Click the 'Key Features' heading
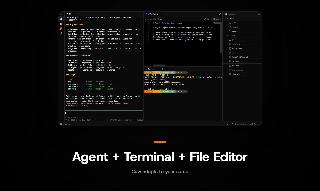 74,25
